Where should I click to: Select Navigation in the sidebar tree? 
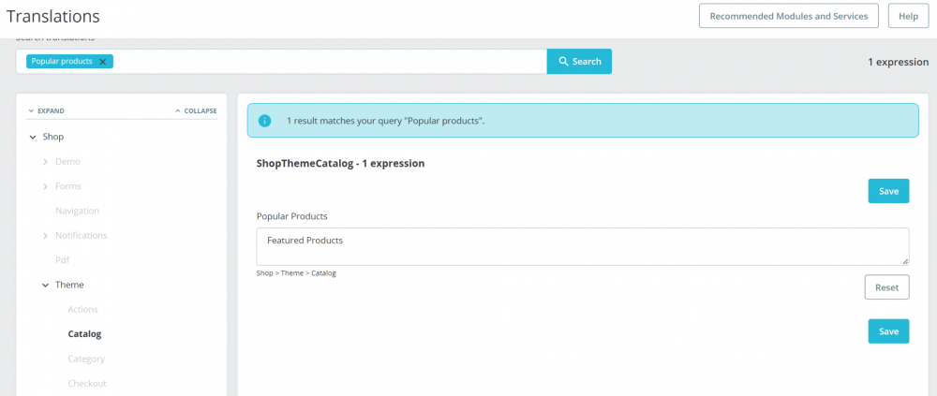(x=77, y=211)
